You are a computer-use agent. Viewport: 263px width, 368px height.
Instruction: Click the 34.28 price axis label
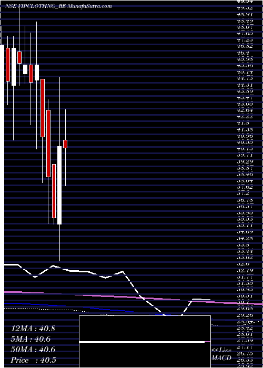[x=245, y=239]
